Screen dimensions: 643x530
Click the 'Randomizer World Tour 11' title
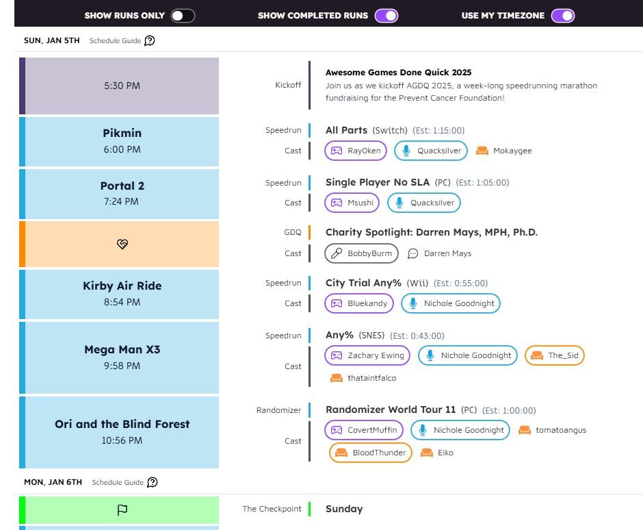click(x=391, y=409)
